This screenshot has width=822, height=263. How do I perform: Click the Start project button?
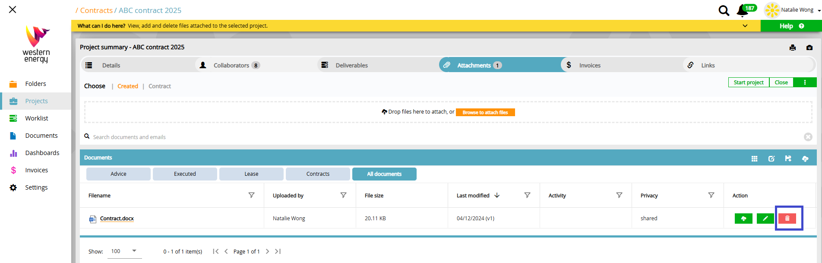coord(749,82)
